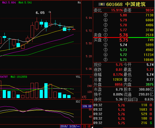155x128 pixels.
Task: Select buy level 1 price 5.75
Action: point(124,40)
